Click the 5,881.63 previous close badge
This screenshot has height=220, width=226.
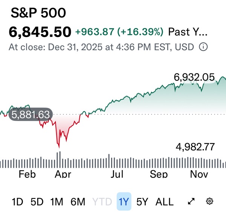[31, 115]
